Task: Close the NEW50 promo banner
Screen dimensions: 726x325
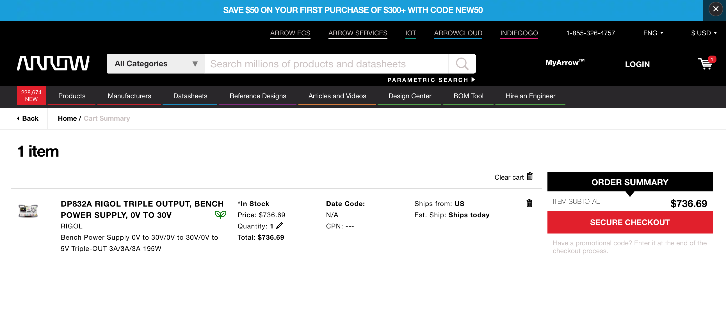Action: coord(716,9)
